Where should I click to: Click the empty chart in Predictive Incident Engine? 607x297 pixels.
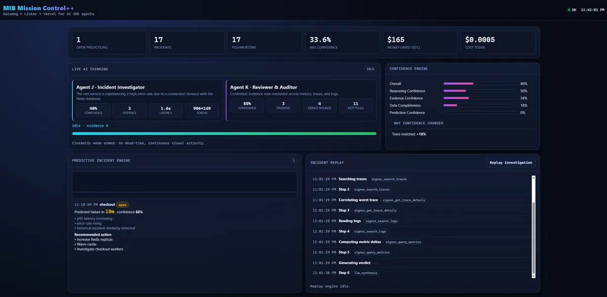click(184, 185)
